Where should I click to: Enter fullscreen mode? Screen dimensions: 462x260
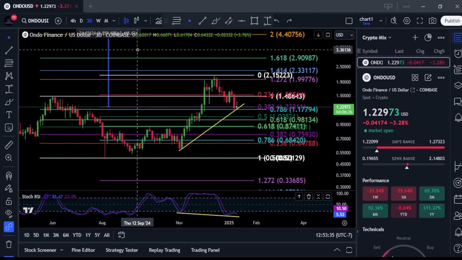[x=420, y=21]
